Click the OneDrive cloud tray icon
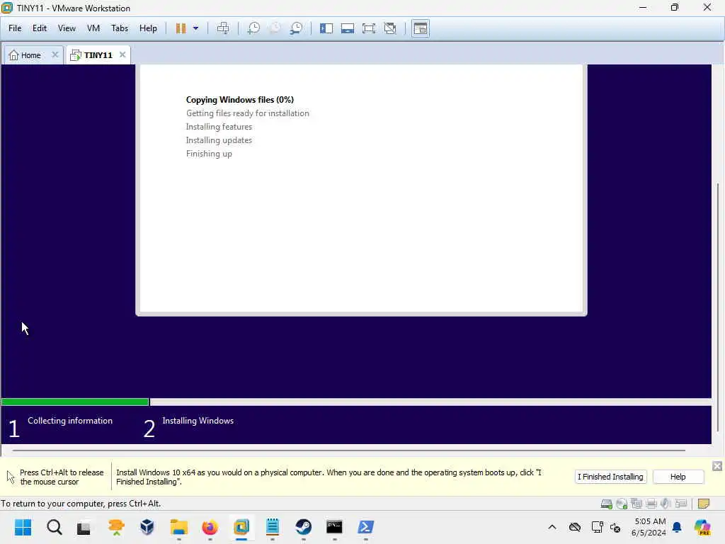The width and height of the screenshot is (725, 544). click(575, 527)
